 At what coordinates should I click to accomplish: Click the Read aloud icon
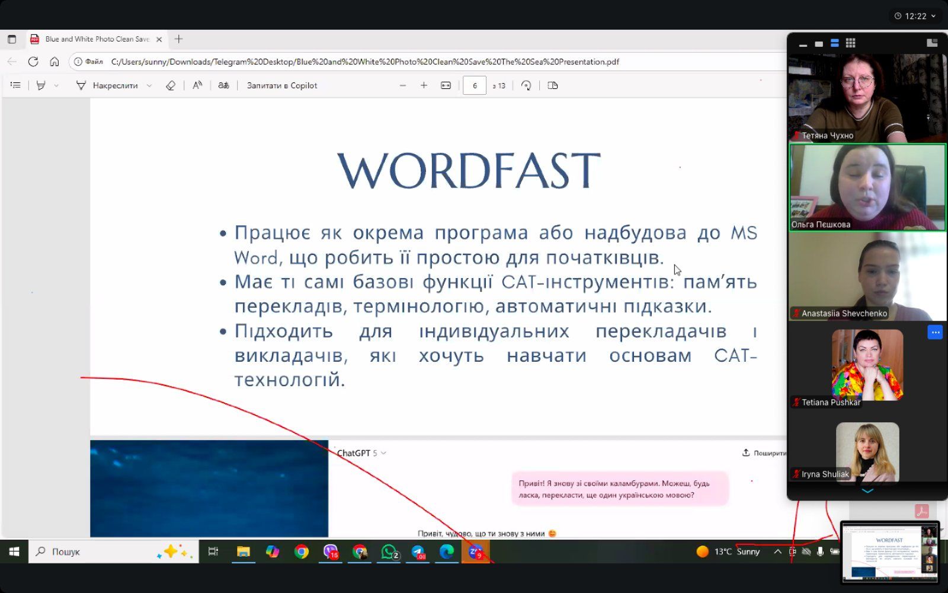[197, 85]
